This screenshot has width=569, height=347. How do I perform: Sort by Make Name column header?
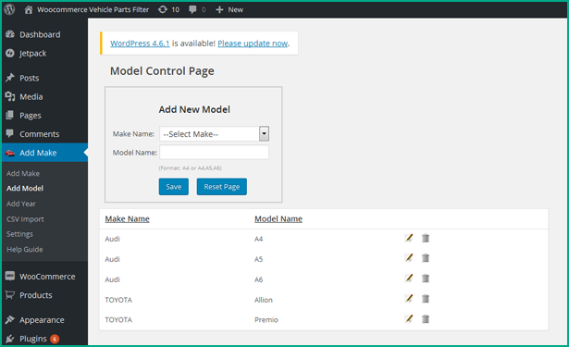(127, 219)
